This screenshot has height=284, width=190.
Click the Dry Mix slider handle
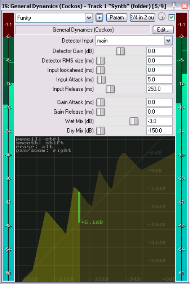[100, 130]
